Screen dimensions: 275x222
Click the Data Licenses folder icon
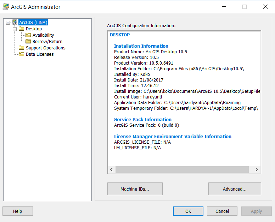point(21,54)
